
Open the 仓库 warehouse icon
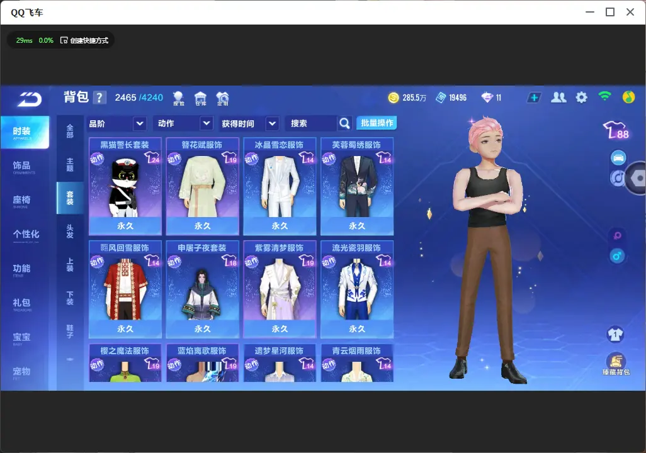(200, 98)
